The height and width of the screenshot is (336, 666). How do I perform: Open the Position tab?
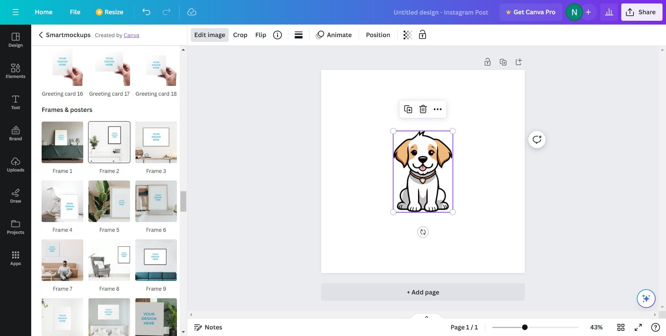click(x=378, y=35)
